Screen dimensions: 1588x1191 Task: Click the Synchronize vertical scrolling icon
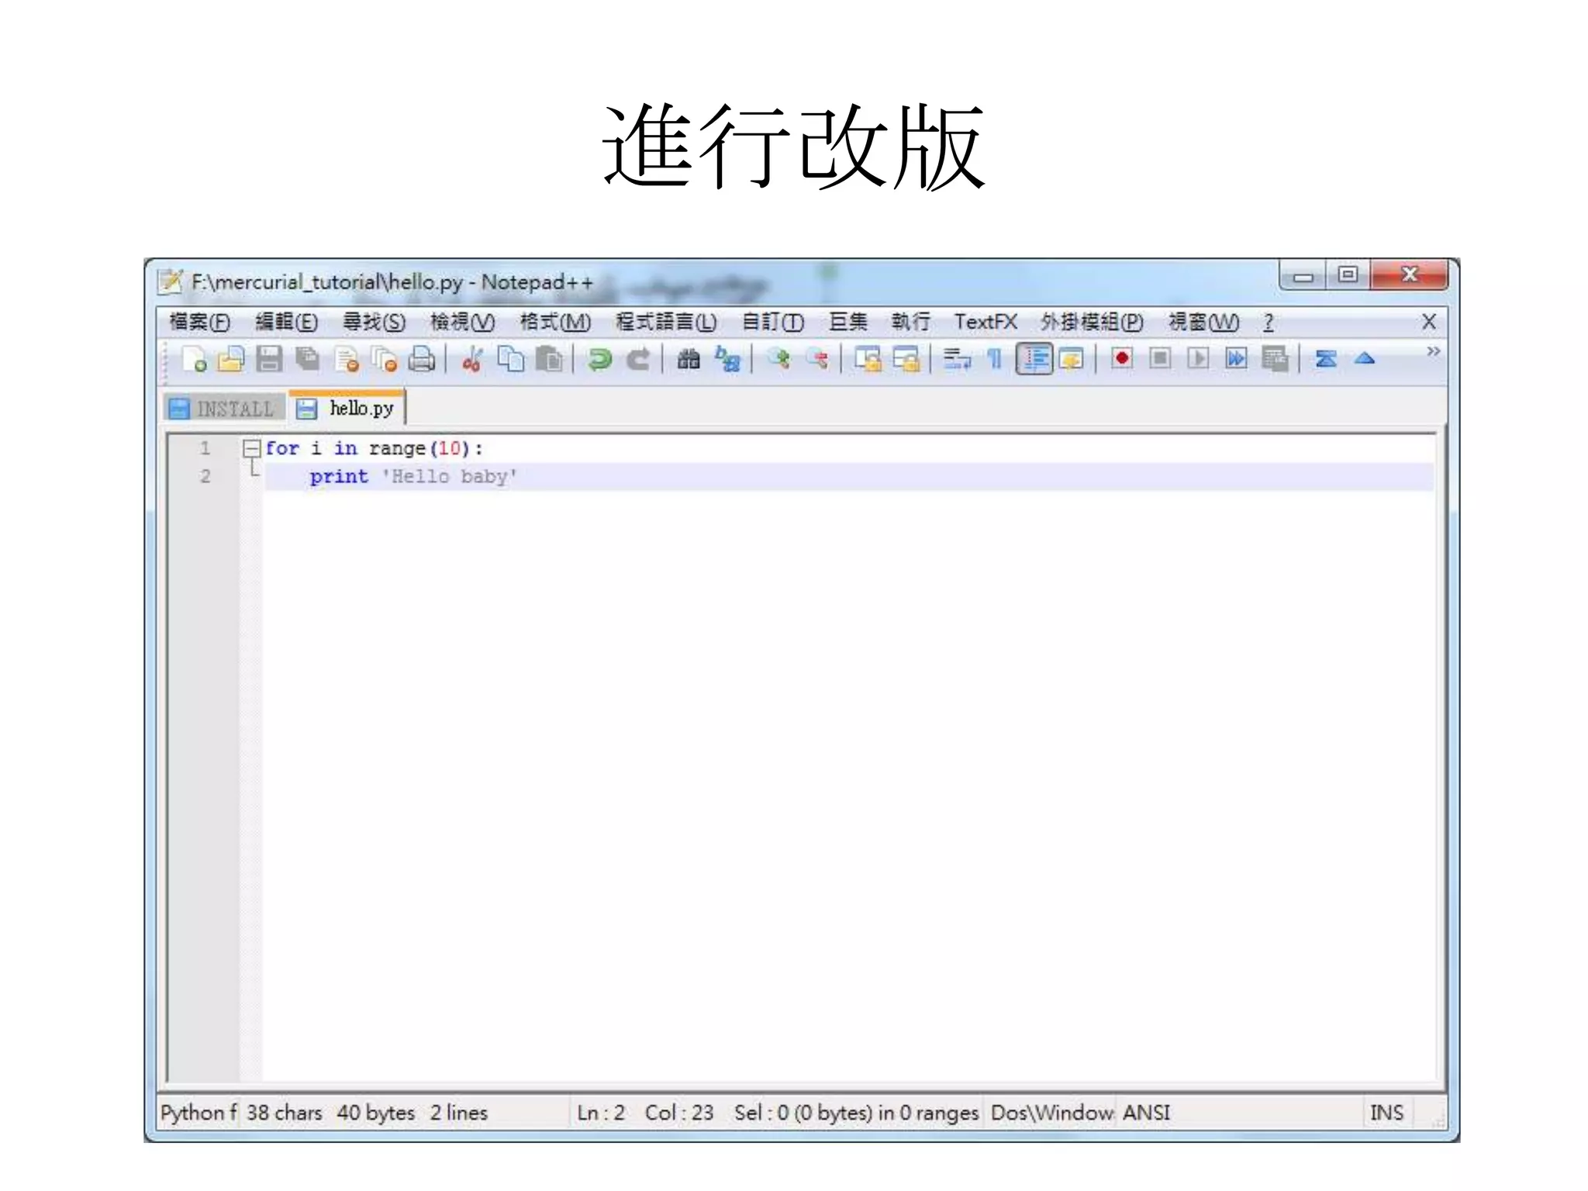(x=868, y=360)
